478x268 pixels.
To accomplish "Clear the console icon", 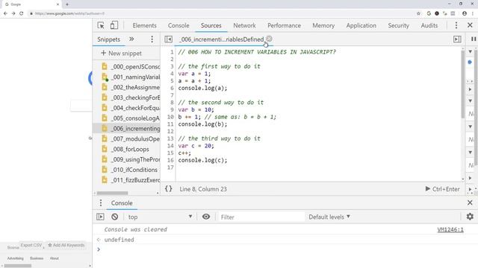I will point(114,217).
